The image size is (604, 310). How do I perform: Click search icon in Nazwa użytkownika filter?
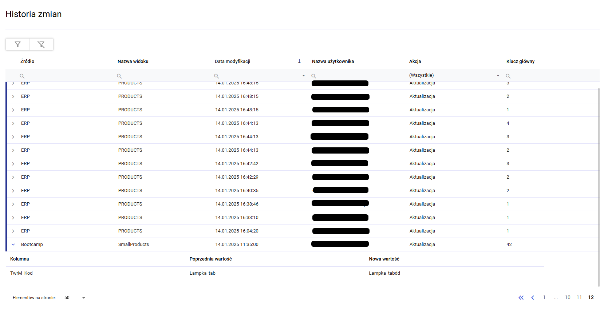click(313, 76)
